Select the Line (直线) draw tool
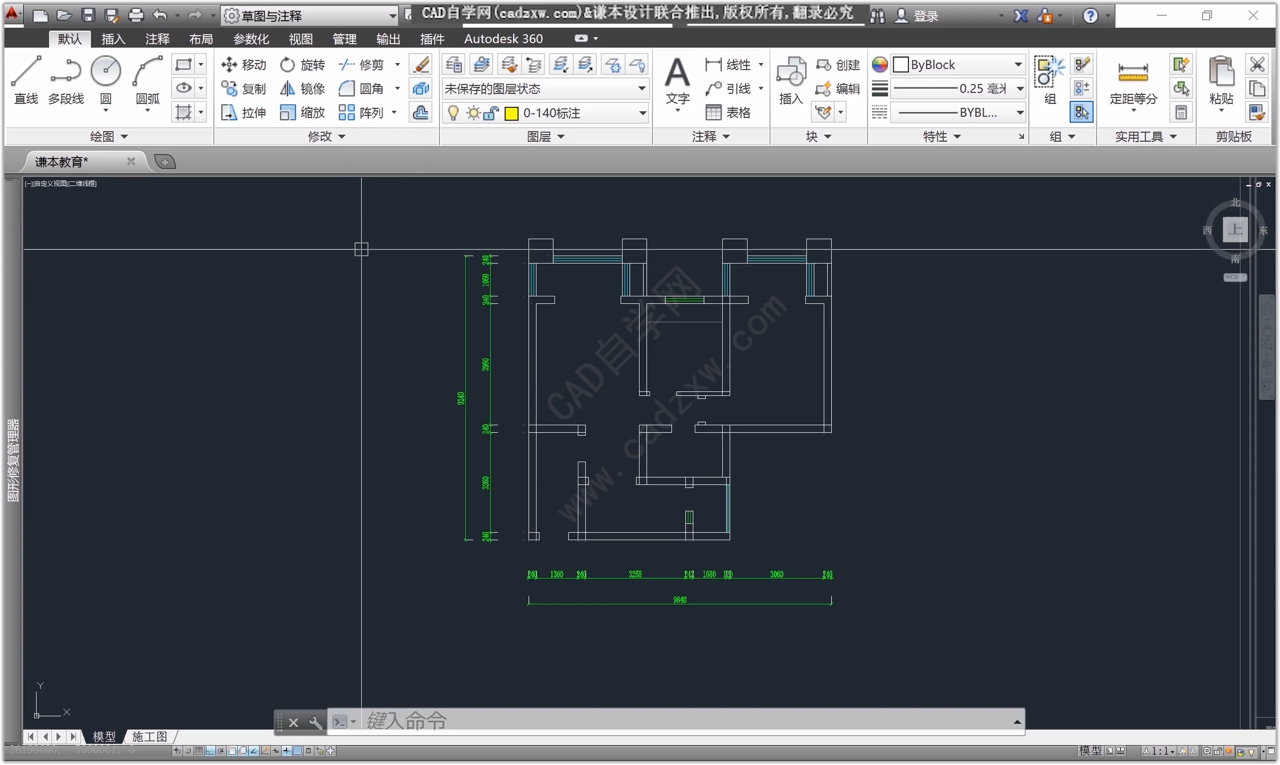This screenshot has width=1280, height=765. click(x=26, y=80)
